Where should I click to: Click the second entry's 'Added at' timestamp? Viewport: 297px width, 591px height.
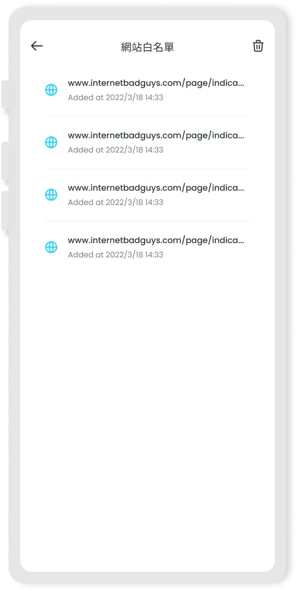tap(115, 150)
